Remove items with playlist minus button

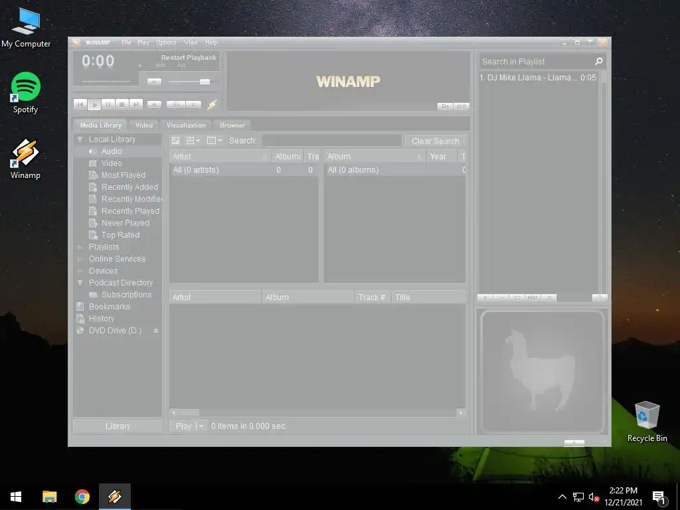point(501,297)
